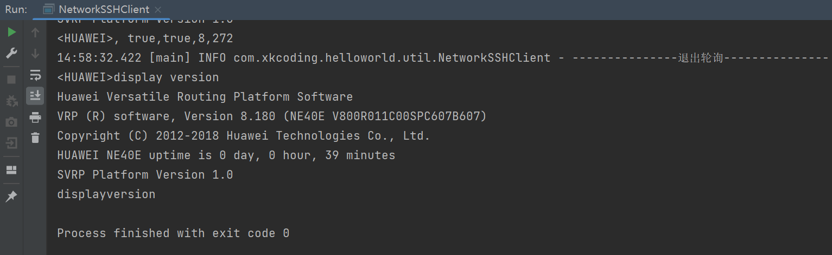This screenshot has width=832, height=255.
Task: Click the Run tool window label
Action: pos(16,10)
